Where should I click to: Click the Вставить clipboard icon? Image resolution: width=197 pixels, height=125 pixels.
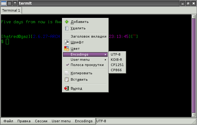coord(67,79)
